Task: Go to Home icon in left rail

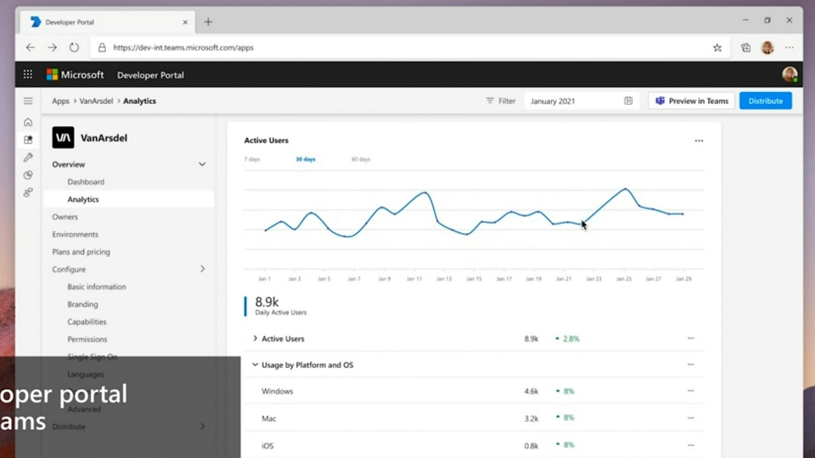Action: coord(28,122)
